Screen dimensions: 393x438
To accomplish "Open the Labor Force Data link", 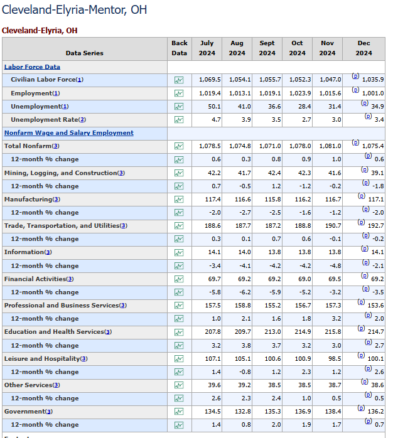I will coord(32,67).
